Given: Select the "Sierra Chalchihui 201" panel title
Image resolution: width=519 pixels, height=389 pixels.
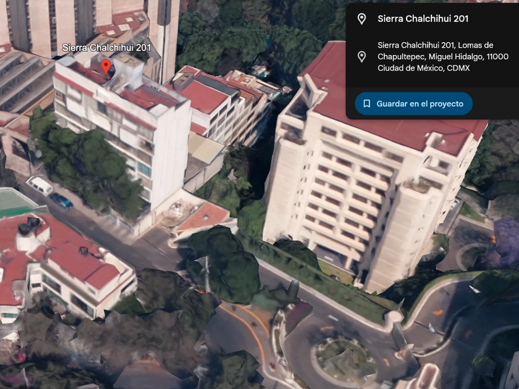Looking at the screenshot, I should [423, 19].
